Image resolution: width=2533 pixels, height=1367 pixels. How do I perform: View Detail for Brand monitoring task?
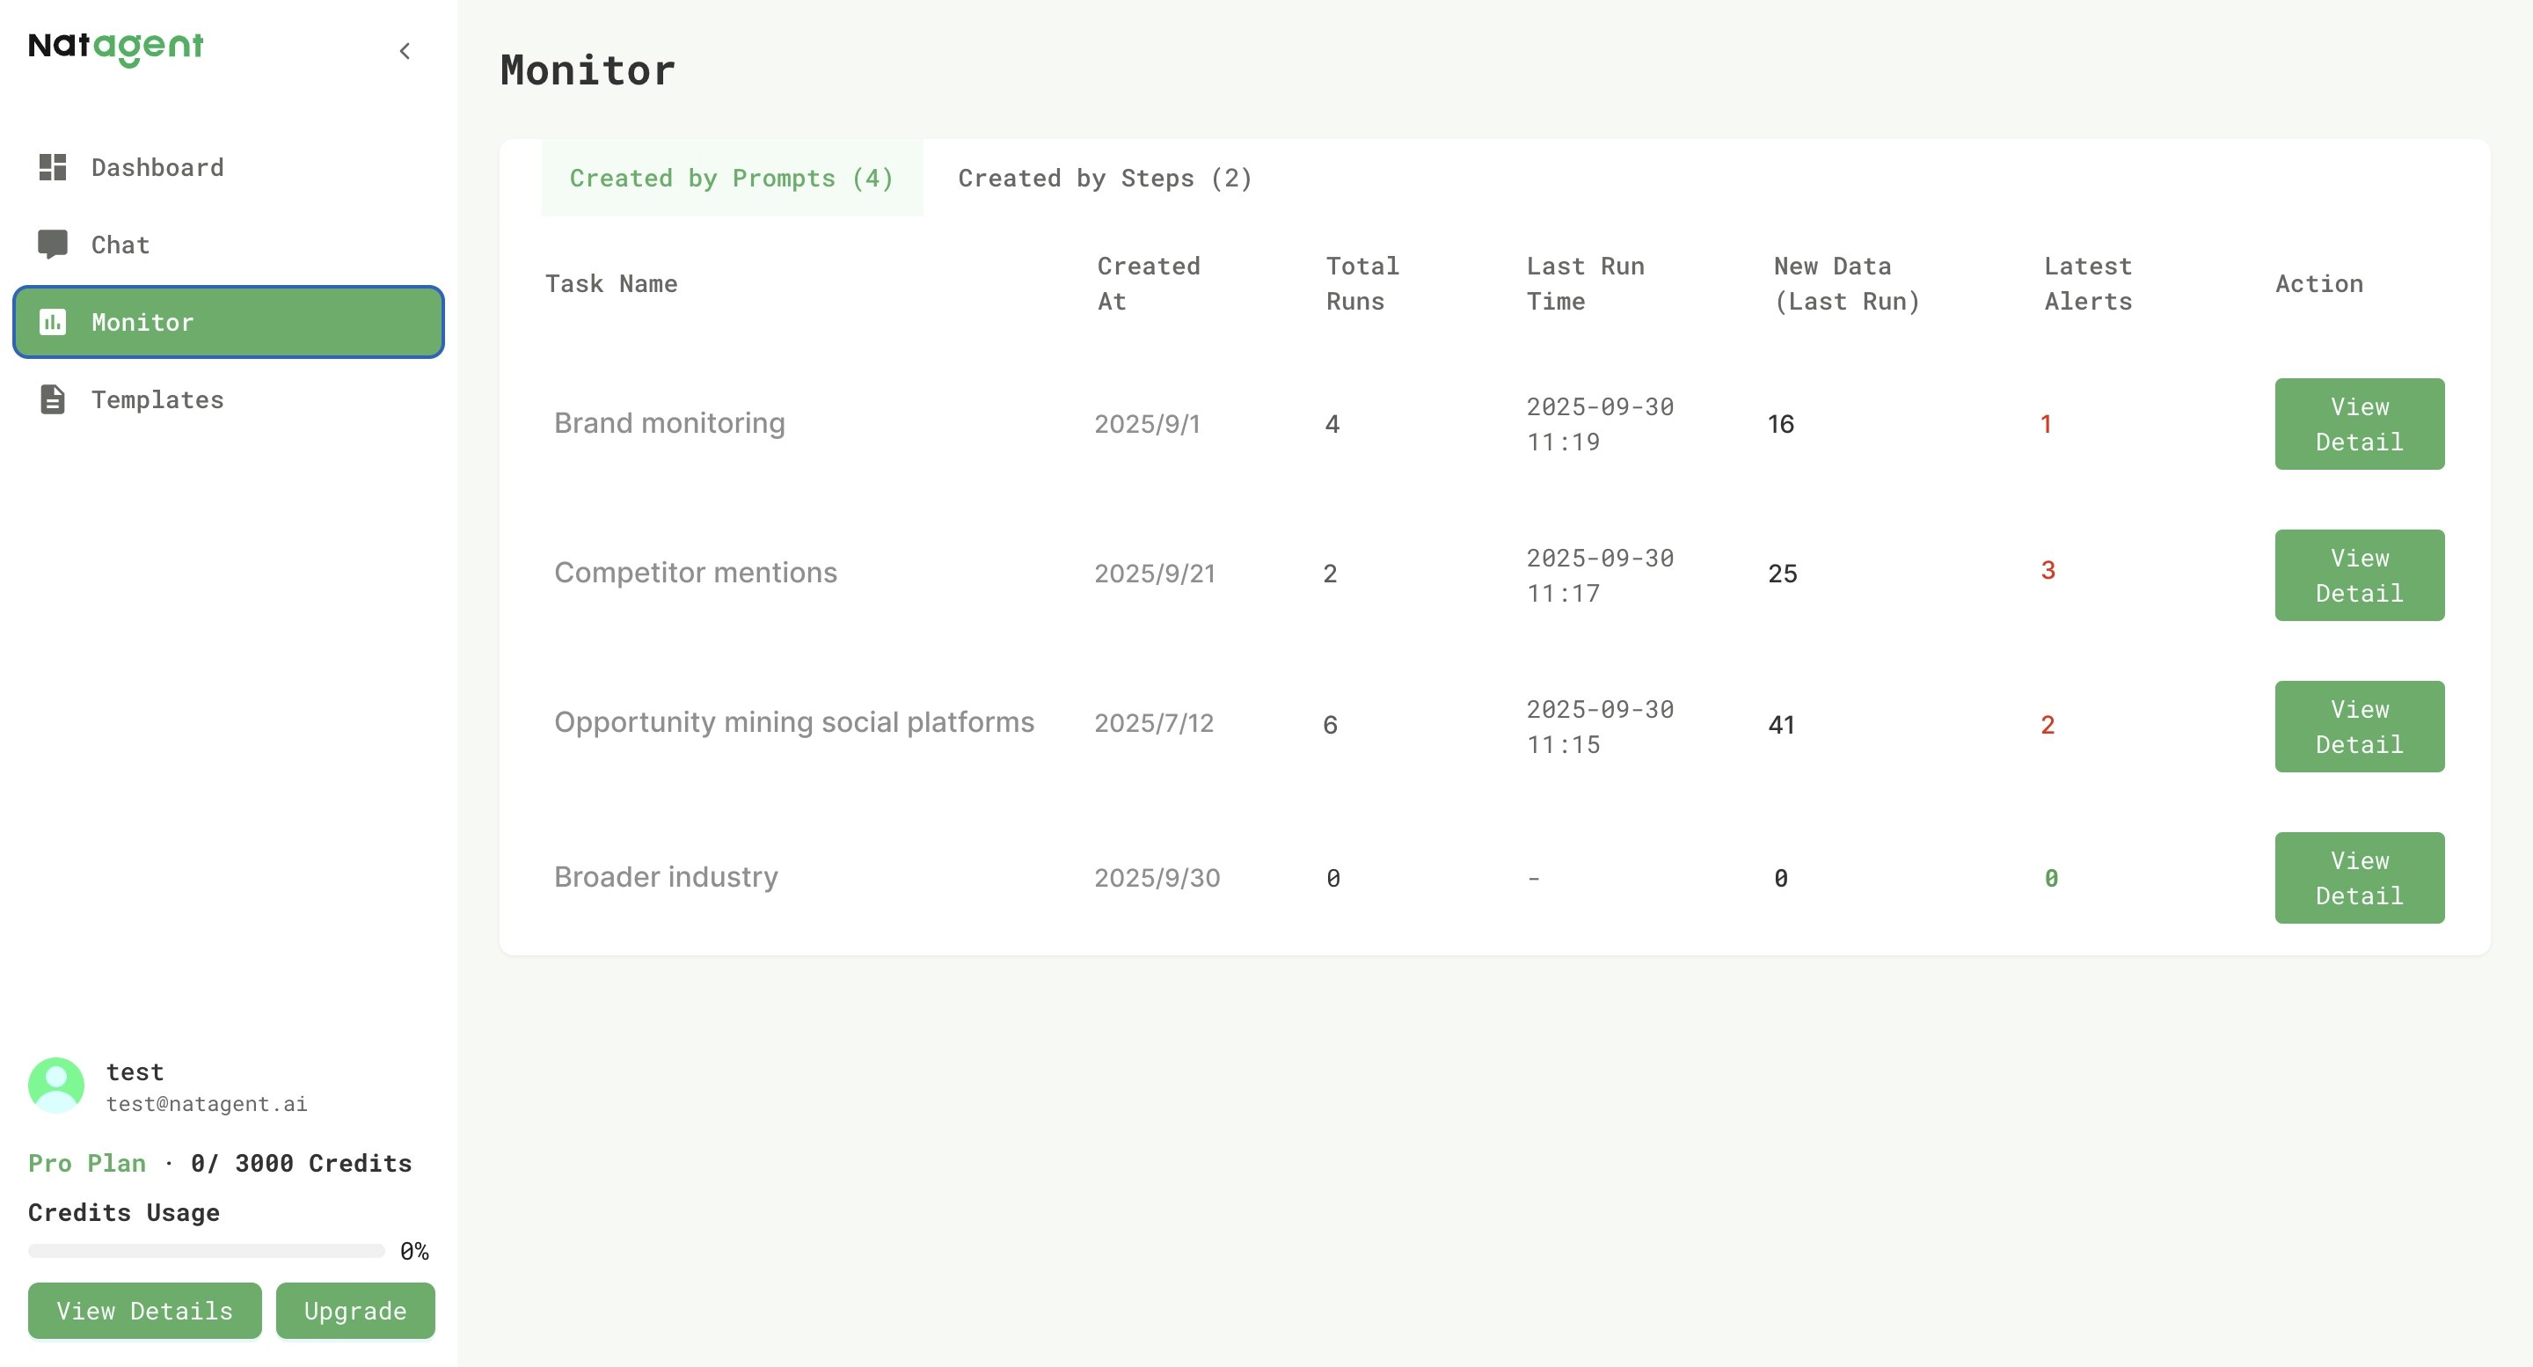2359,423
